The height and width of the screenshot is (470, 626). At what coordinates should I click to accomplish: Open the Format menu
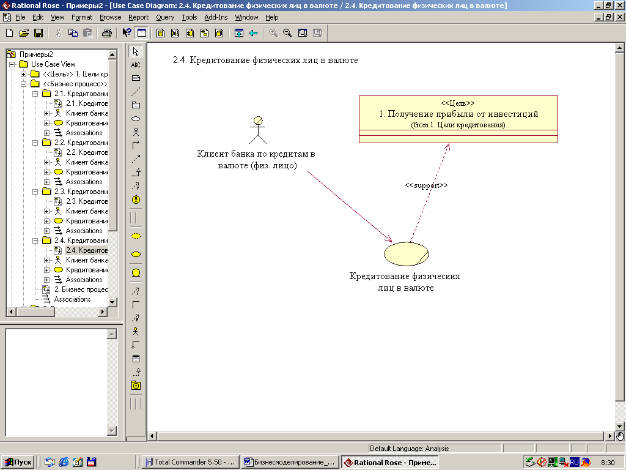82,17
